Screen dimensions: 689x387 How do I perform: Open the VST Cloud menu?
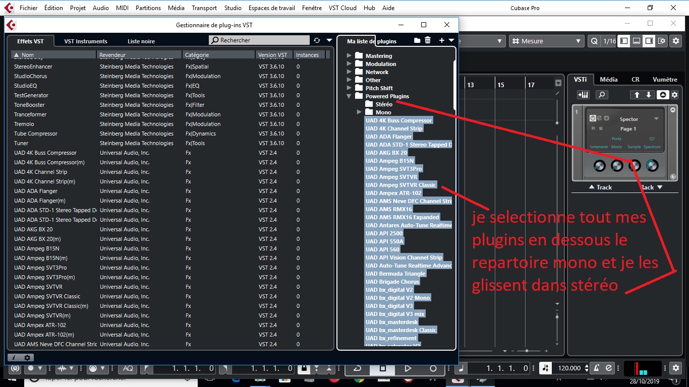(x=342, y=8)
